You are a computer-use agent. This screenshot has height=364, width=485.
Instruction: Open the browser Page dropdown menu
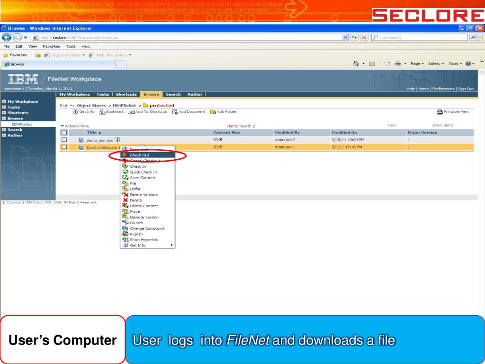pyautogui.click(x=417, y=64)
